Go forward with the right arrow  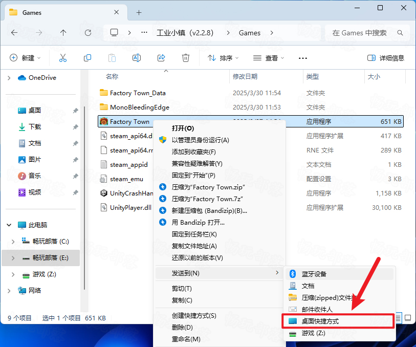[x=39, y=33]
